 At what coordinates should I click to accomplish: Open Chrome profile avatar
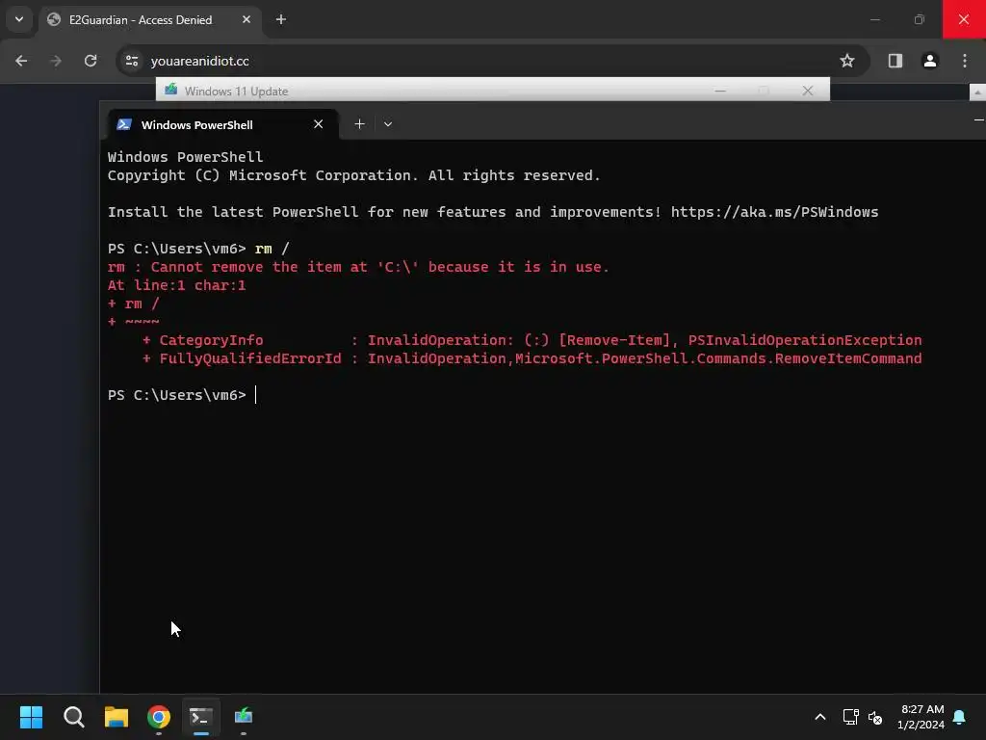click(x=929, y=61)
